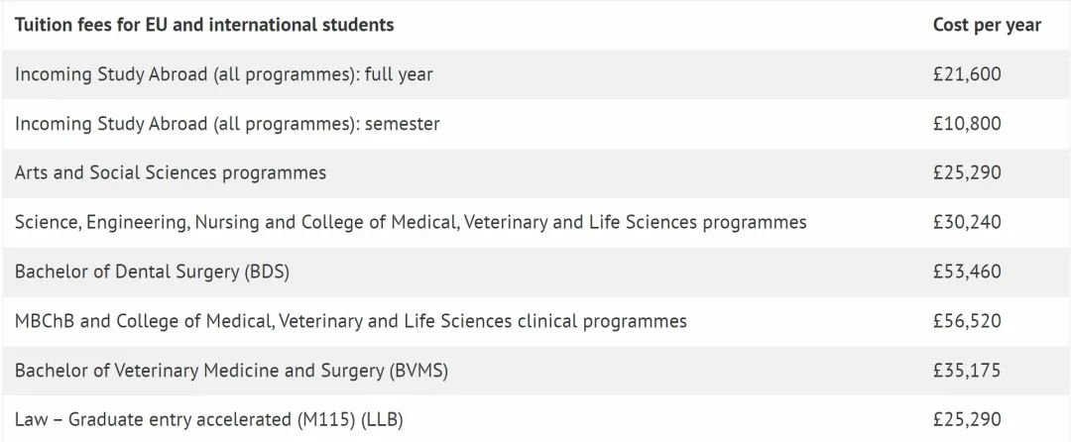The width and height of the screenshot is (1071, 442).
Task: Click the £30,240 fee value
Action: tap(967, 222)
